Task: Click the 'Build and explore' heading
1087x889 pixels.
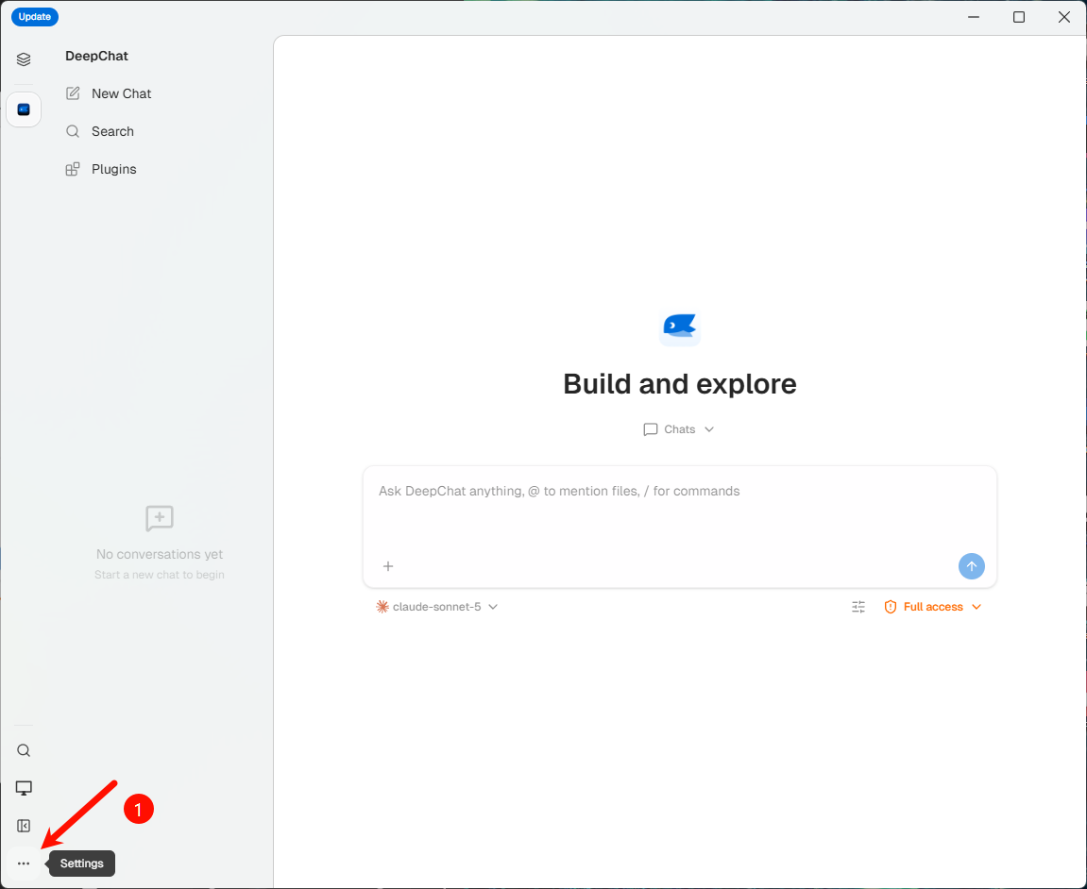Action: (x=679, y=384)
